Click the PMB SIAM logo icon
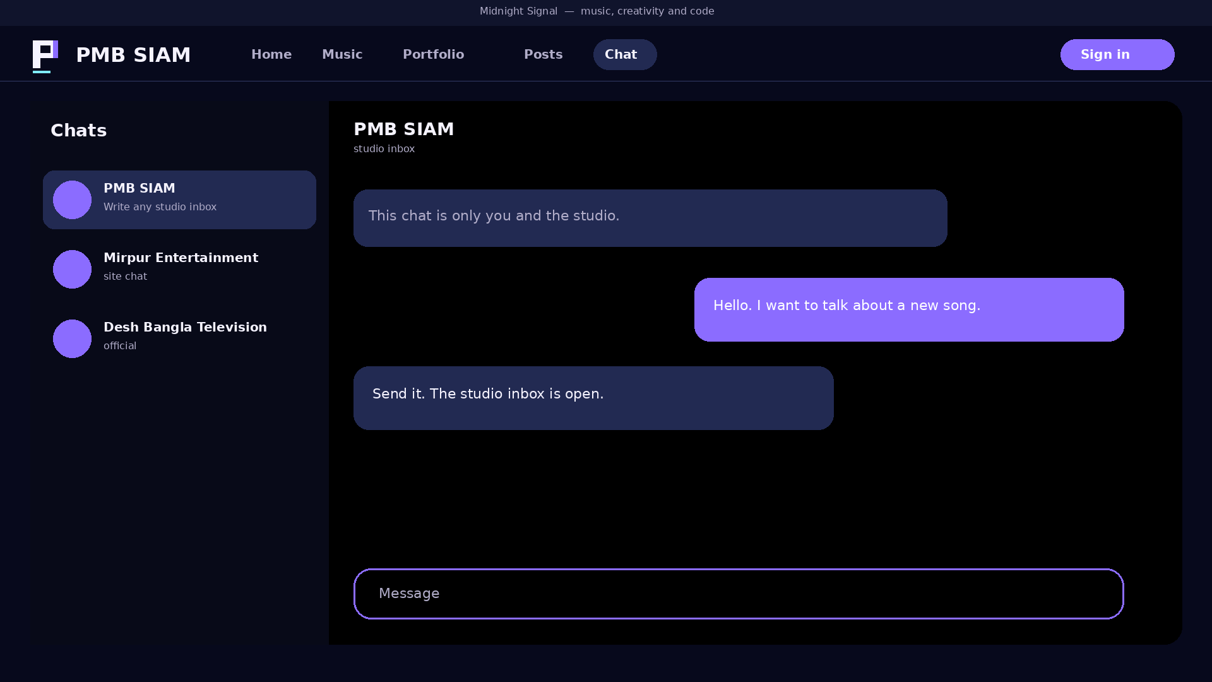This screenshot has height=682, width=1212. point(45,56)
